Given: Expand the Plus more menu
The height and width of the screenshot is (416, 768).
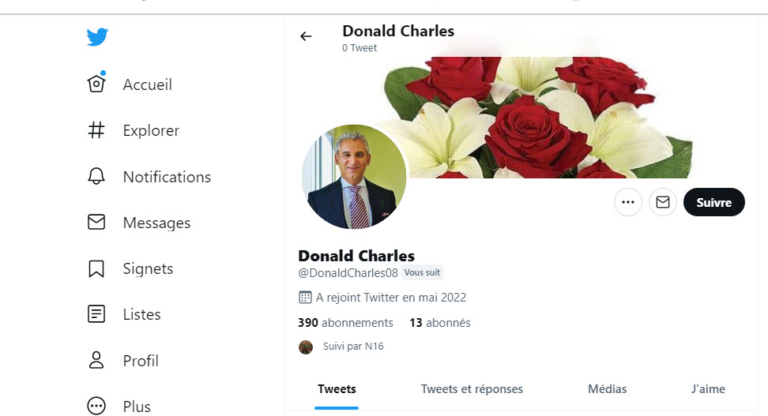Looking at the screenshot, I should pos(96,406).
